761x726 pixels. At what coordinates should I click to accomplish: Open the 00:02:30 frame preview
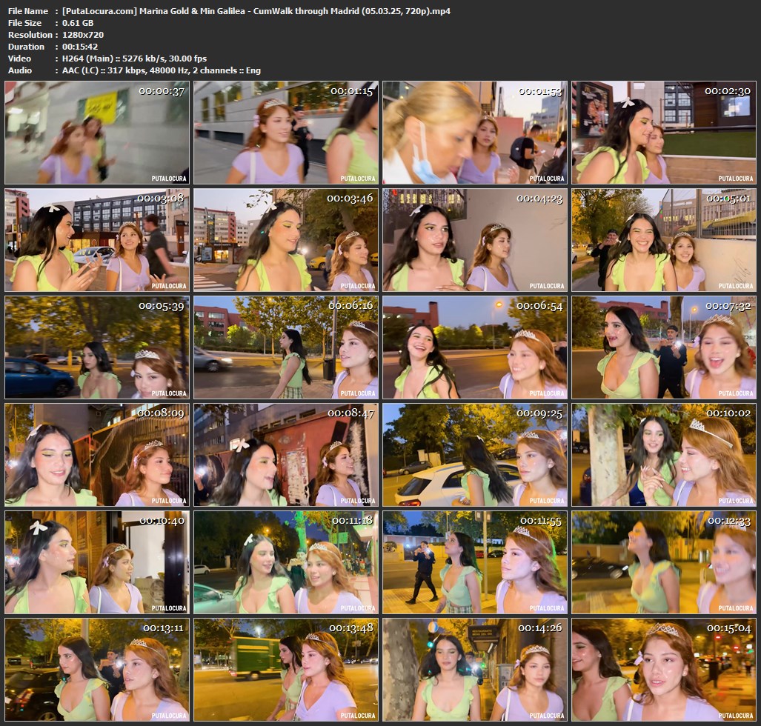[663, 133]
